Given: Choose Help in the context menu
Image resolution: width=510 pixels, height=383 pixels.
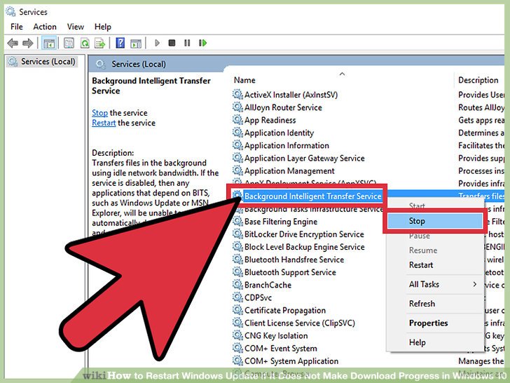Looking at the screenshot, I should tap(435, 342).
